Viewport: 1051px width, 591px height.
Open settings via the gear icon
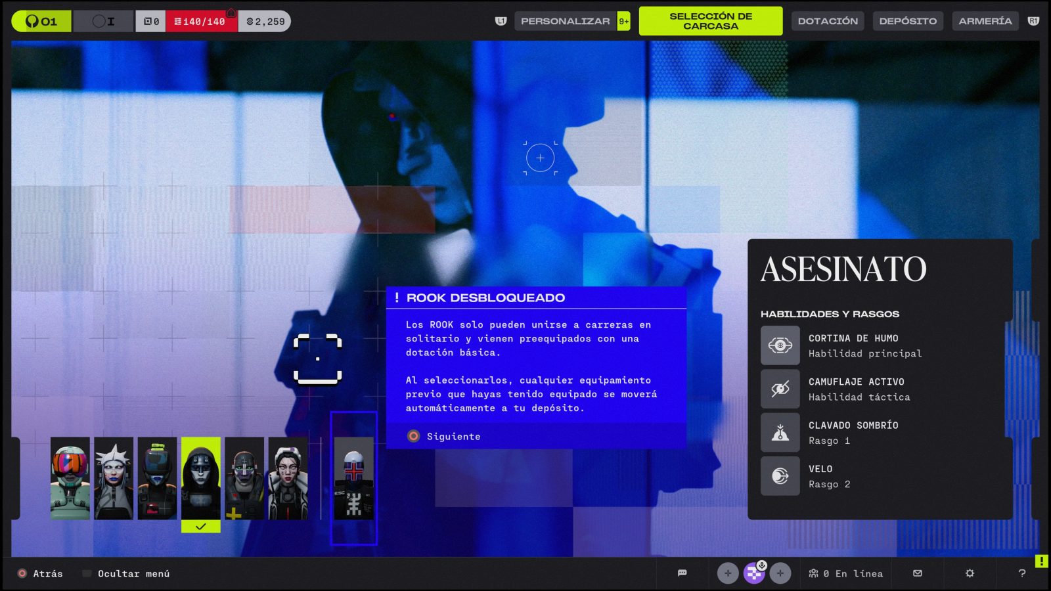pos(970,573)
